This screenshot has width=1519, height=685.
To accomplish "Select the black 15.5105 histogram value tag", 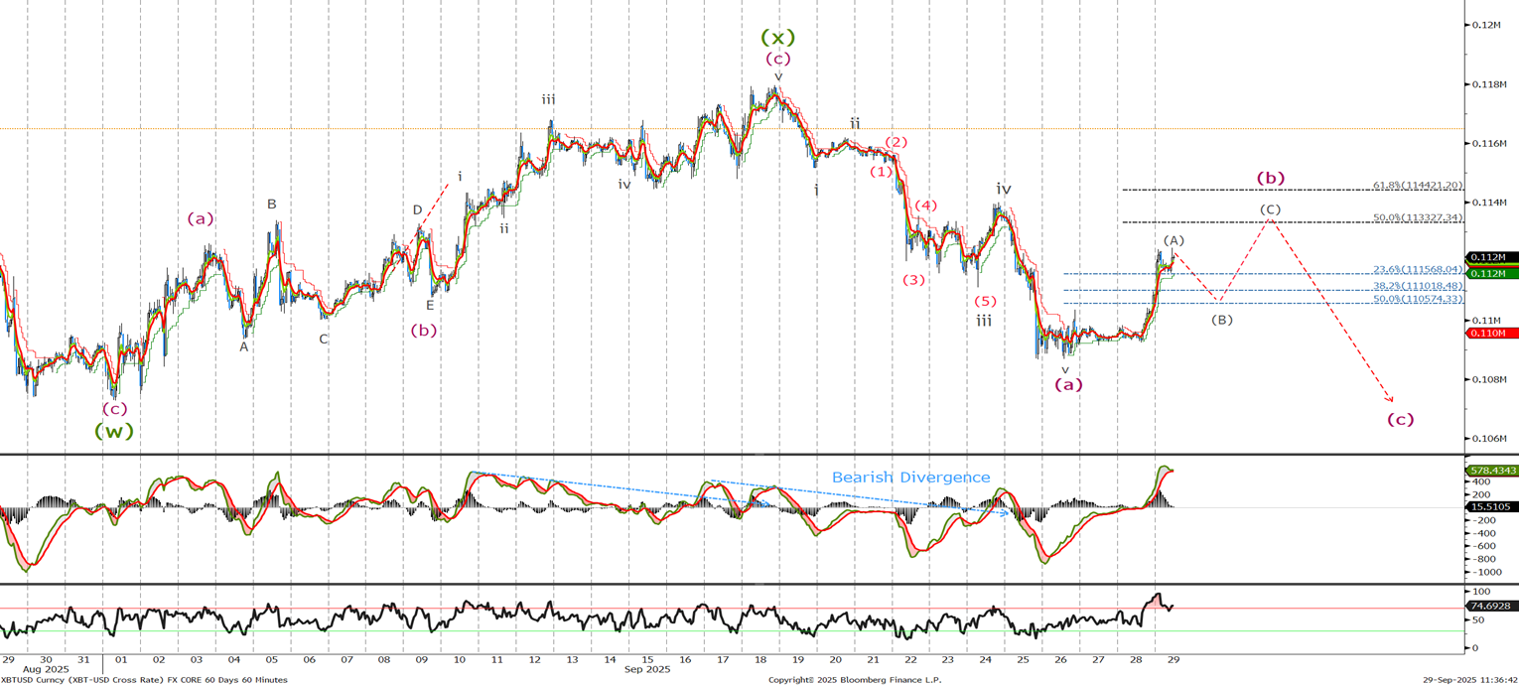I will click(1491, 506).
